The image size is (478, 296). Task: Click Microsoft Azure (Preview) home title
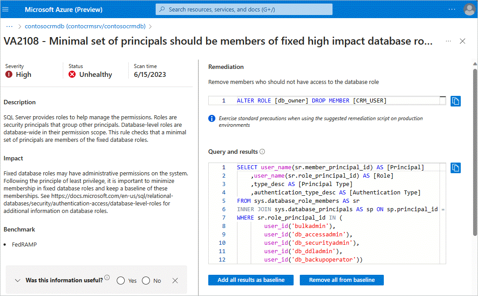(63, 9)
